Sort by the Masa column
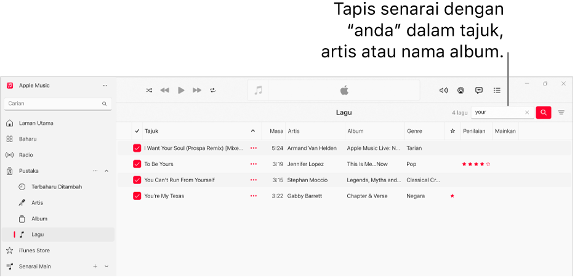Screen dimensions: 575x277 tap(276, 131)
